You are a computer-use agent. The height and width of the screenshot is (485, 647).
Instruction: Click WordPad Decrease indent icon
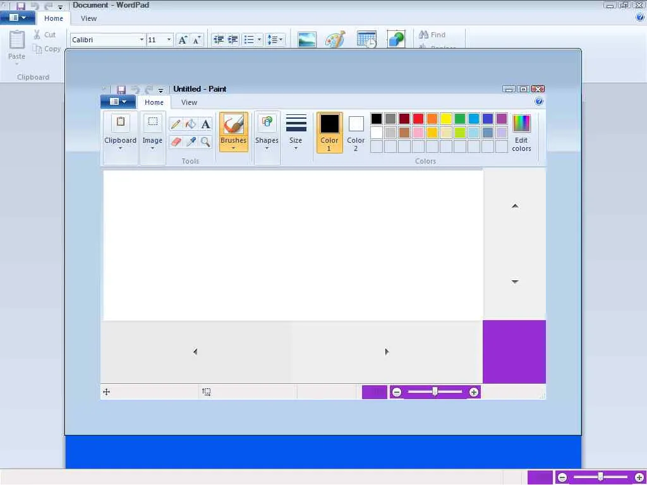coord(218,40)
